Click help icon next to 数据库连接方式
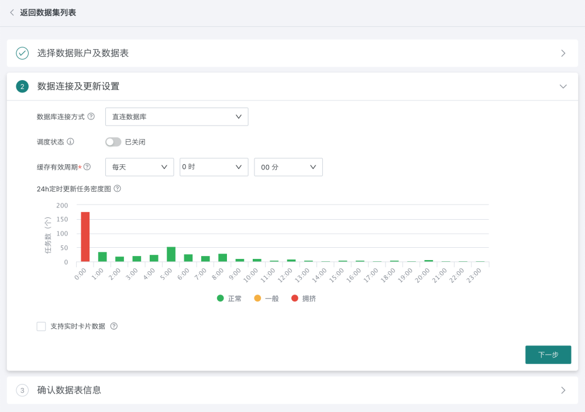585x412 pixels. [91, 117]
